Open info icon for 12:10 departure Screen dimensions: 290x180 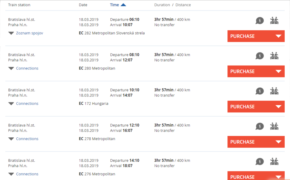tap(260, 126)
